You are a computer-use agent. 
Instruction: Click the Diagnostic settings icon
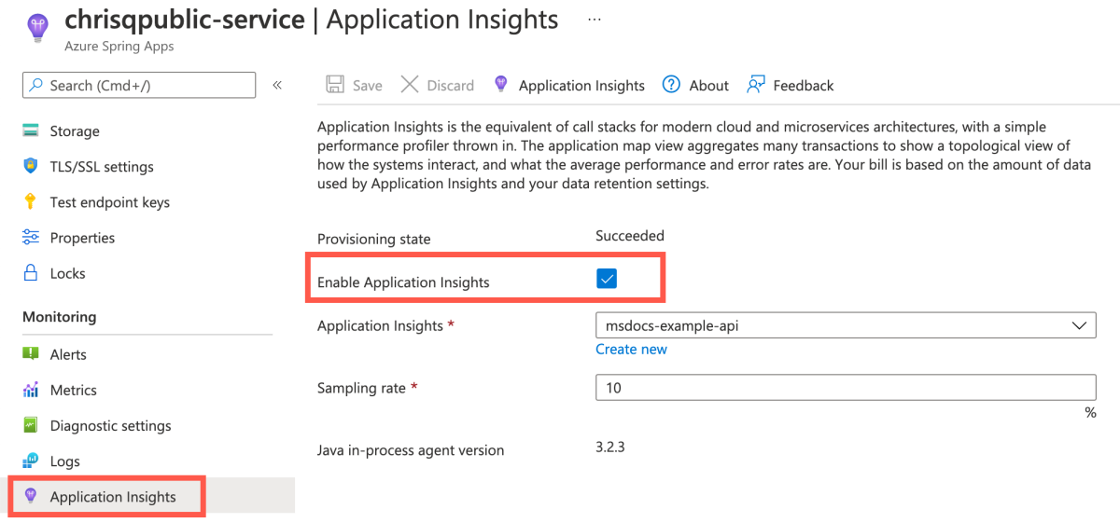pyautogui.click(x=31, y=425)
